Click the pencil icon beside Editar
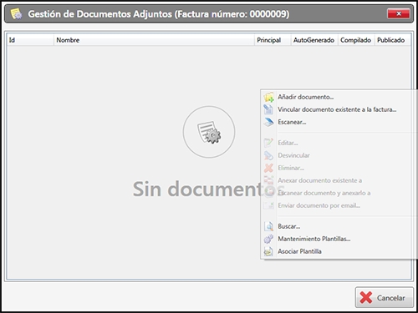Screen dimensions: 418x313 point(268,143)
